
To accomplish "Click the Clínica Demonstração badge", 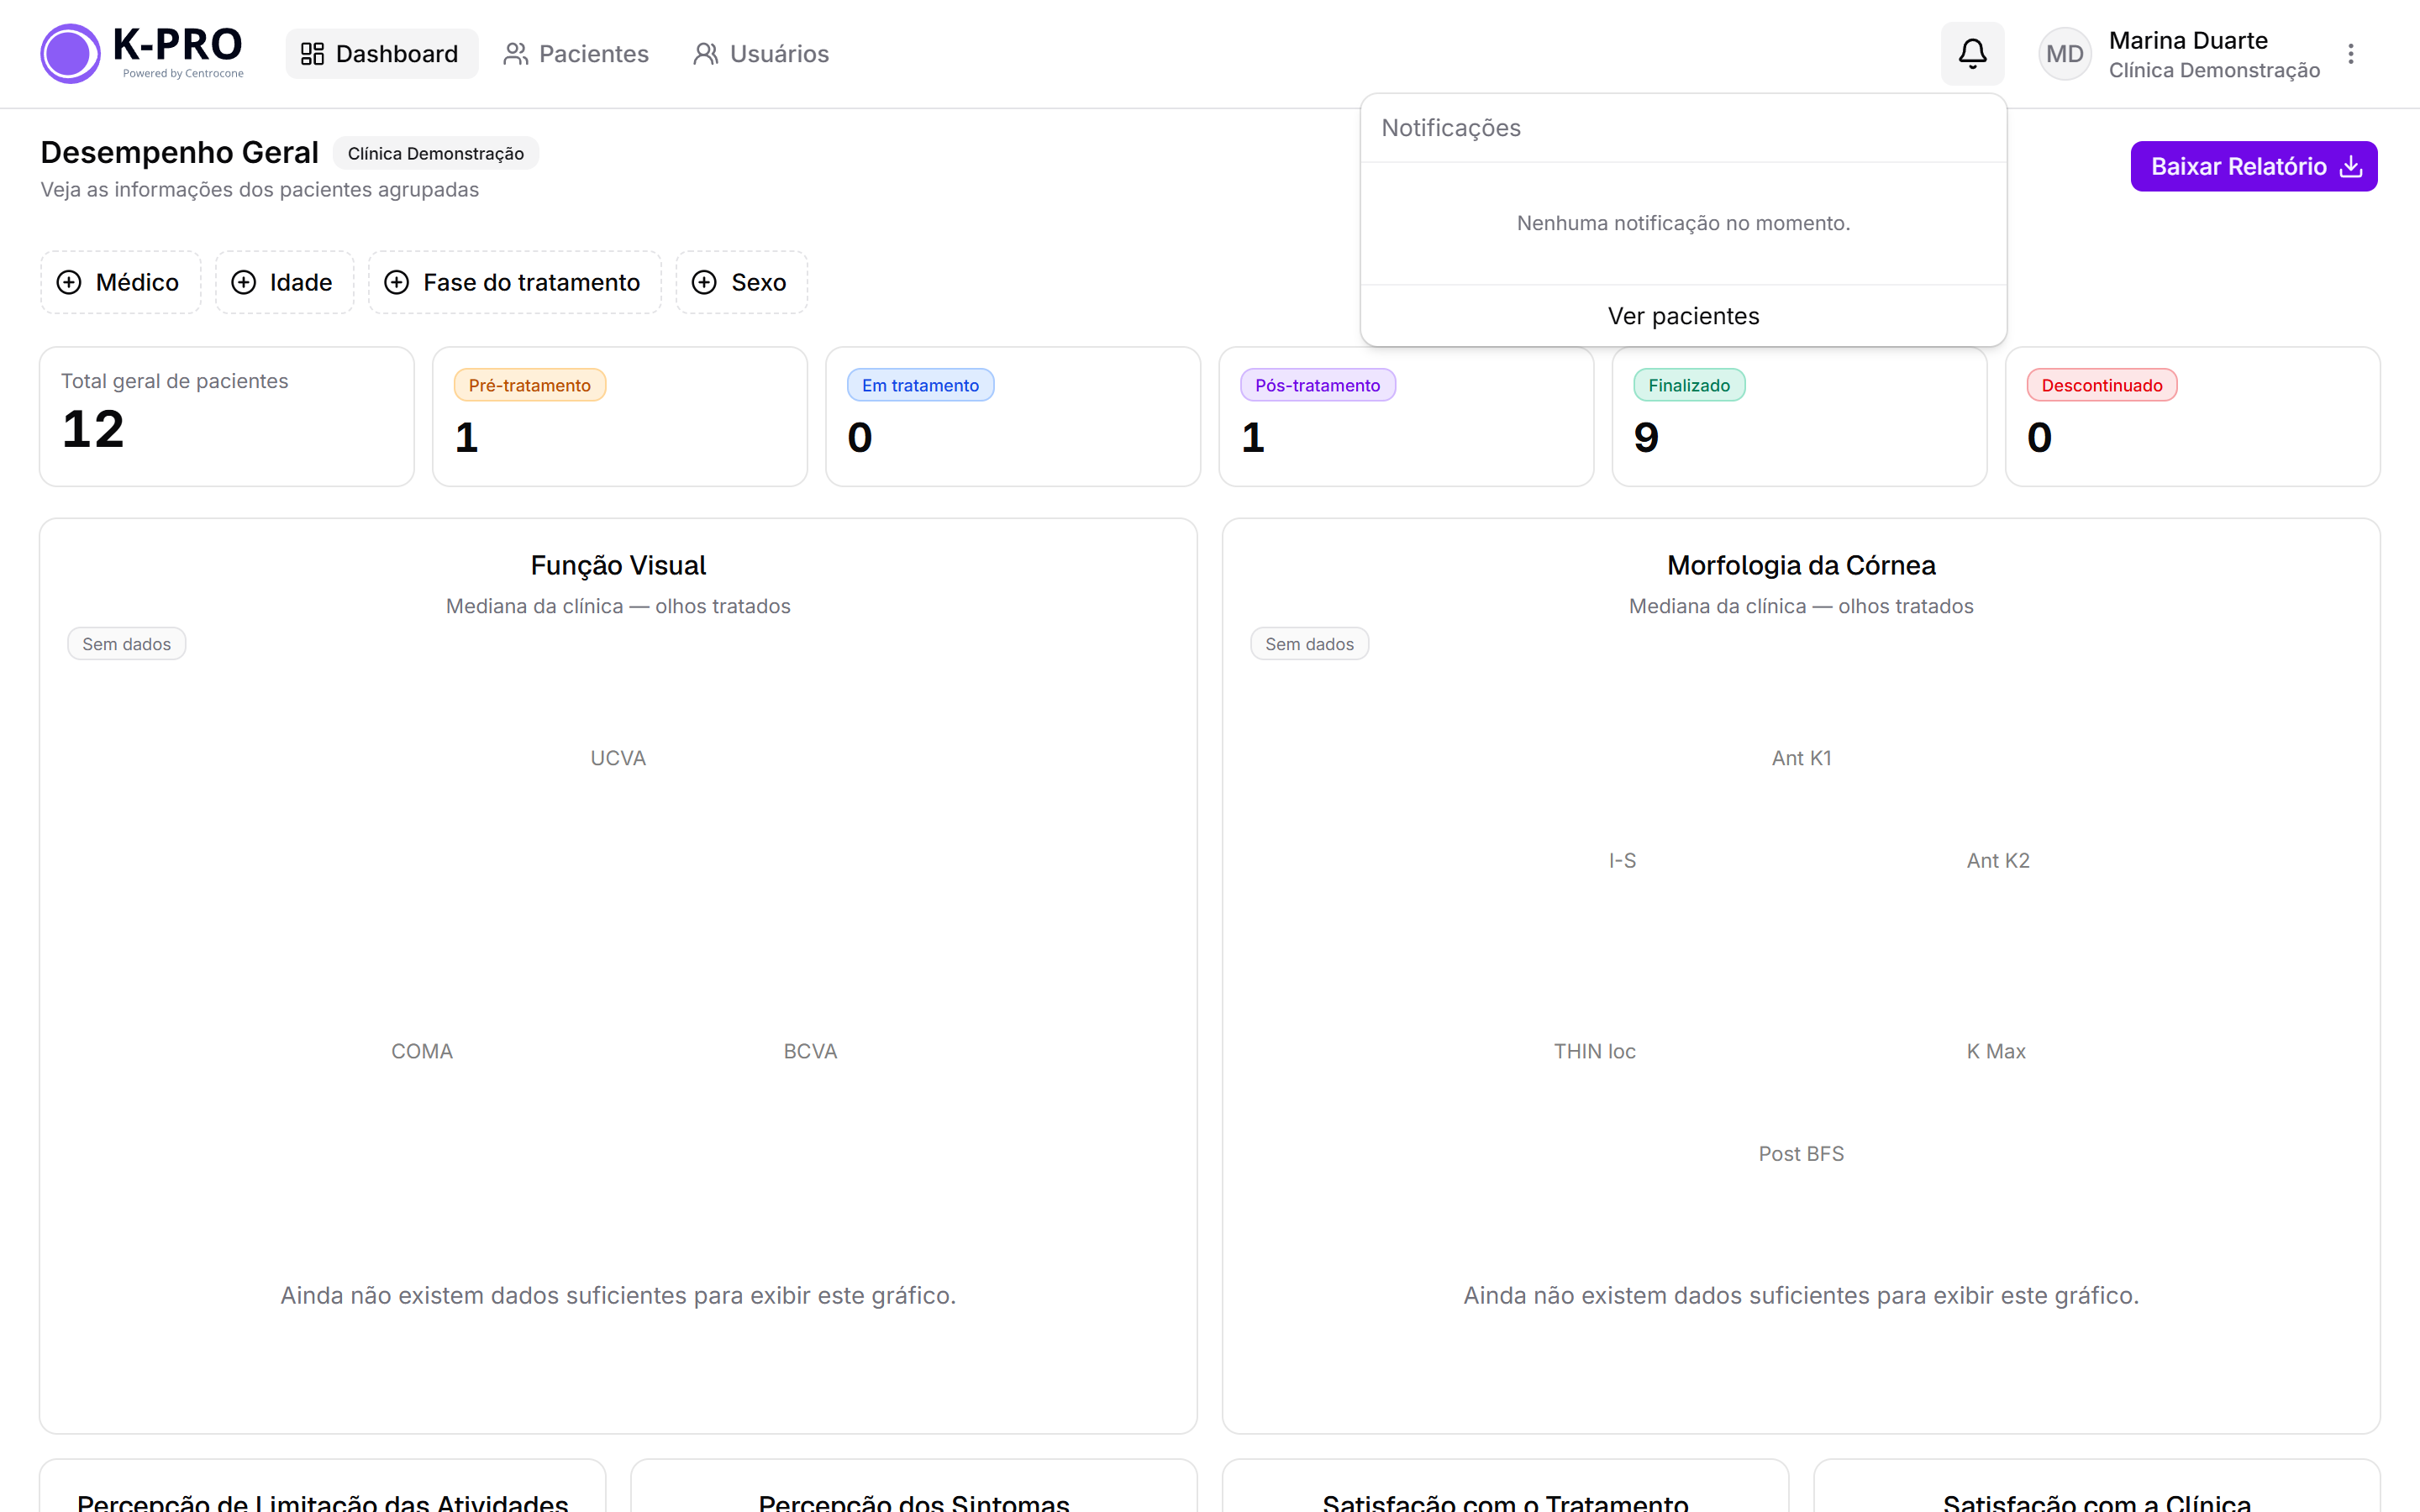I will coord(435,153).
